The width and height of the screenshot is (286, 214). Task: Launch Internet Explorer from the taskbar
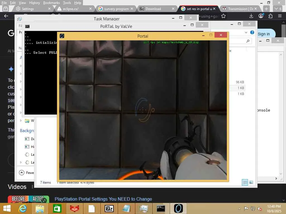click(23, 208)
